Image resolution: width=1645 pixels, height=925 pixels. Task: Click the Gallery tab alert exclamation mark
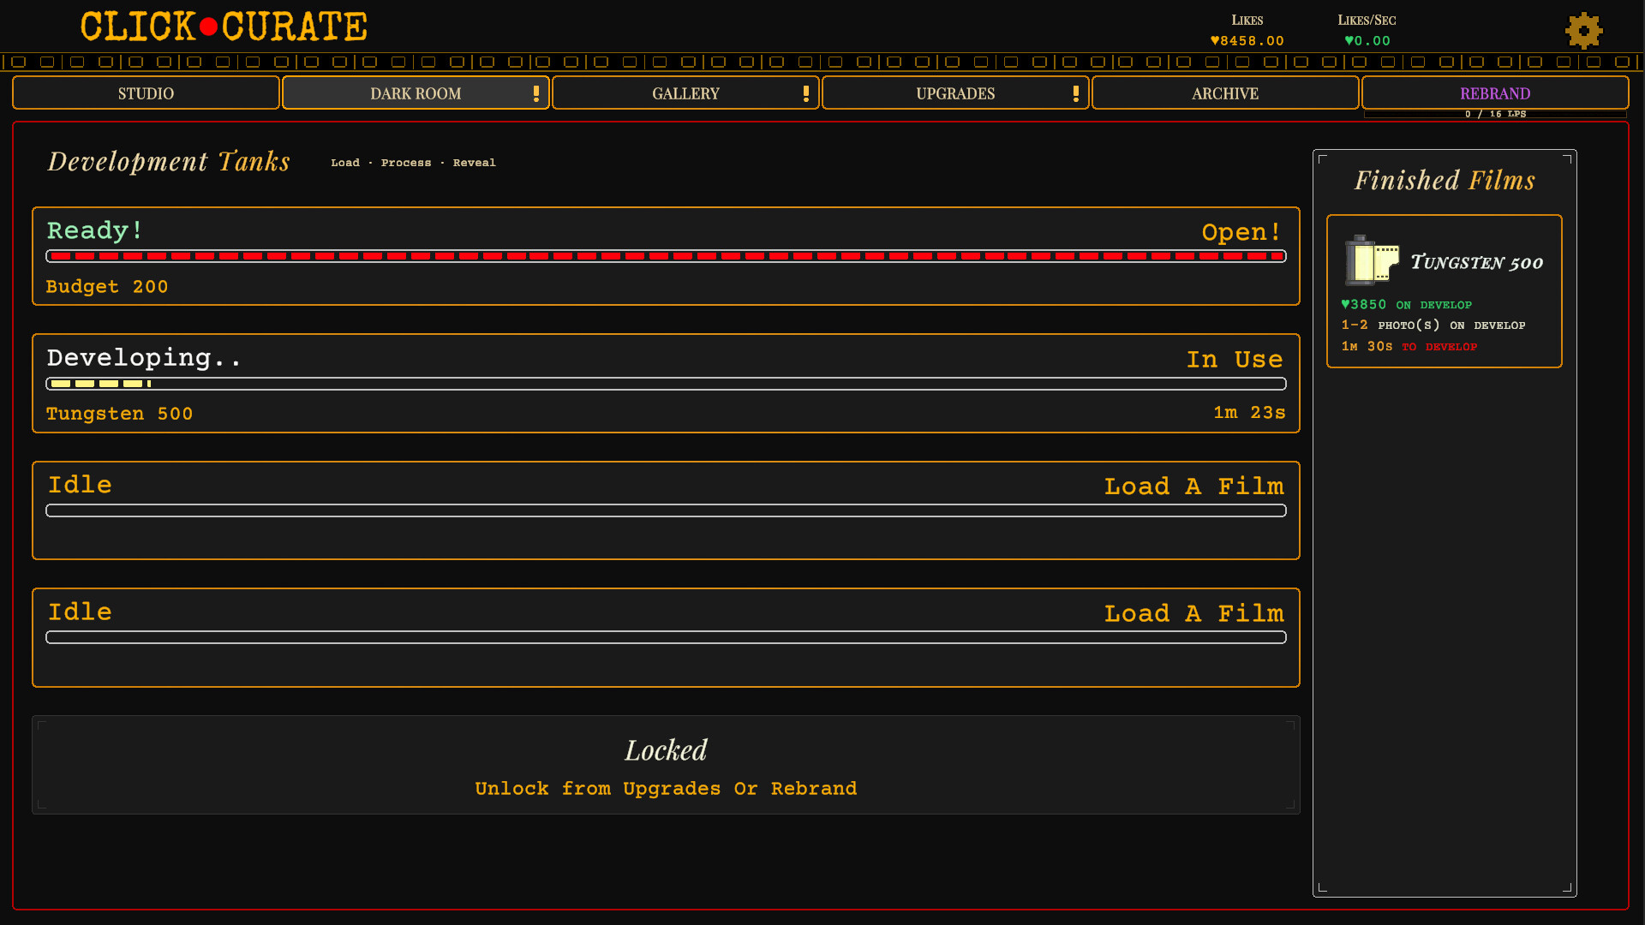click(806, 93)
